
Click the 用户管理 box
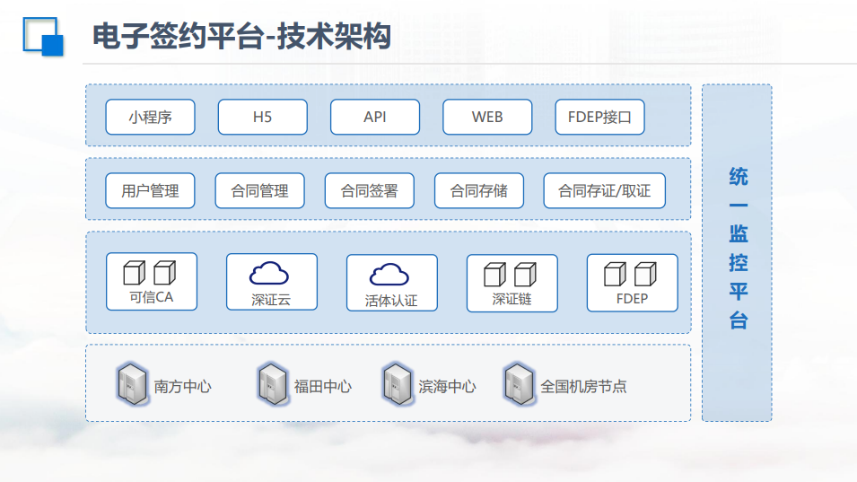click(x=150, y=190)
